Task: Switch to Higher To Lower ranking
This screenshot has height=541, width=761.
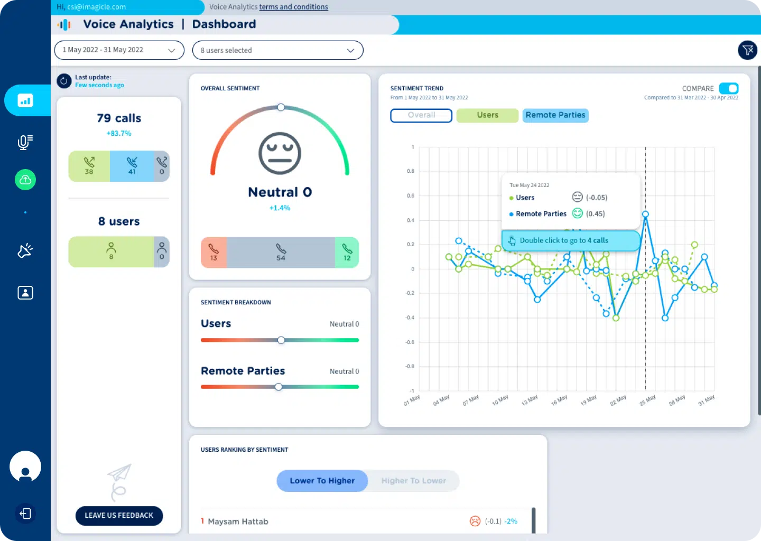Action: click(x=413, y=481)
